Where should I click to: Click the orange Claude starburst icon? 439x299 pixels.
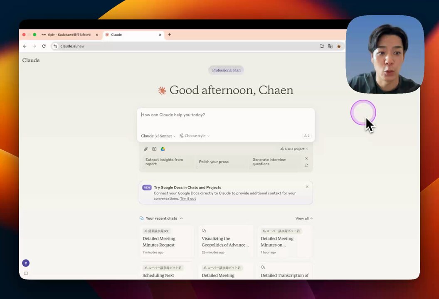162,91
